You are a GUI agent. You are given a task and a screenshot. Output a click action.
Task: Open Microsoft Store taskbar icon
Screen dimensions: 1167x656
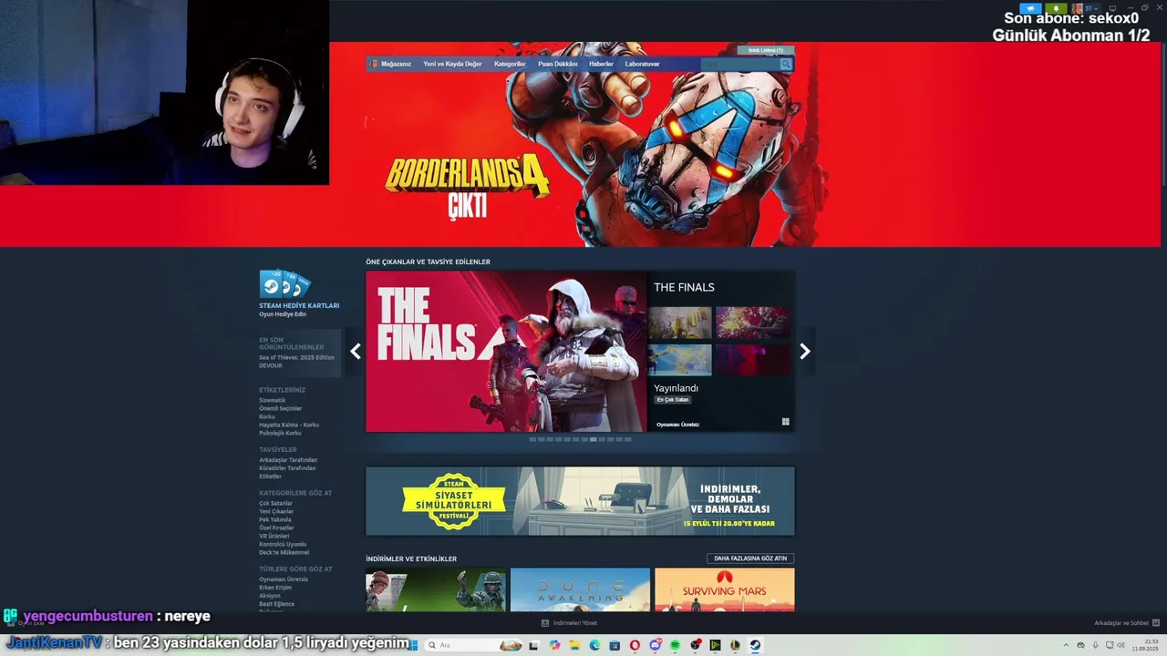(x=614, y=645)
